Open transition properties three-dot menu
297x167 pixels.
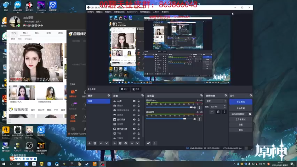tap(224, 112)
